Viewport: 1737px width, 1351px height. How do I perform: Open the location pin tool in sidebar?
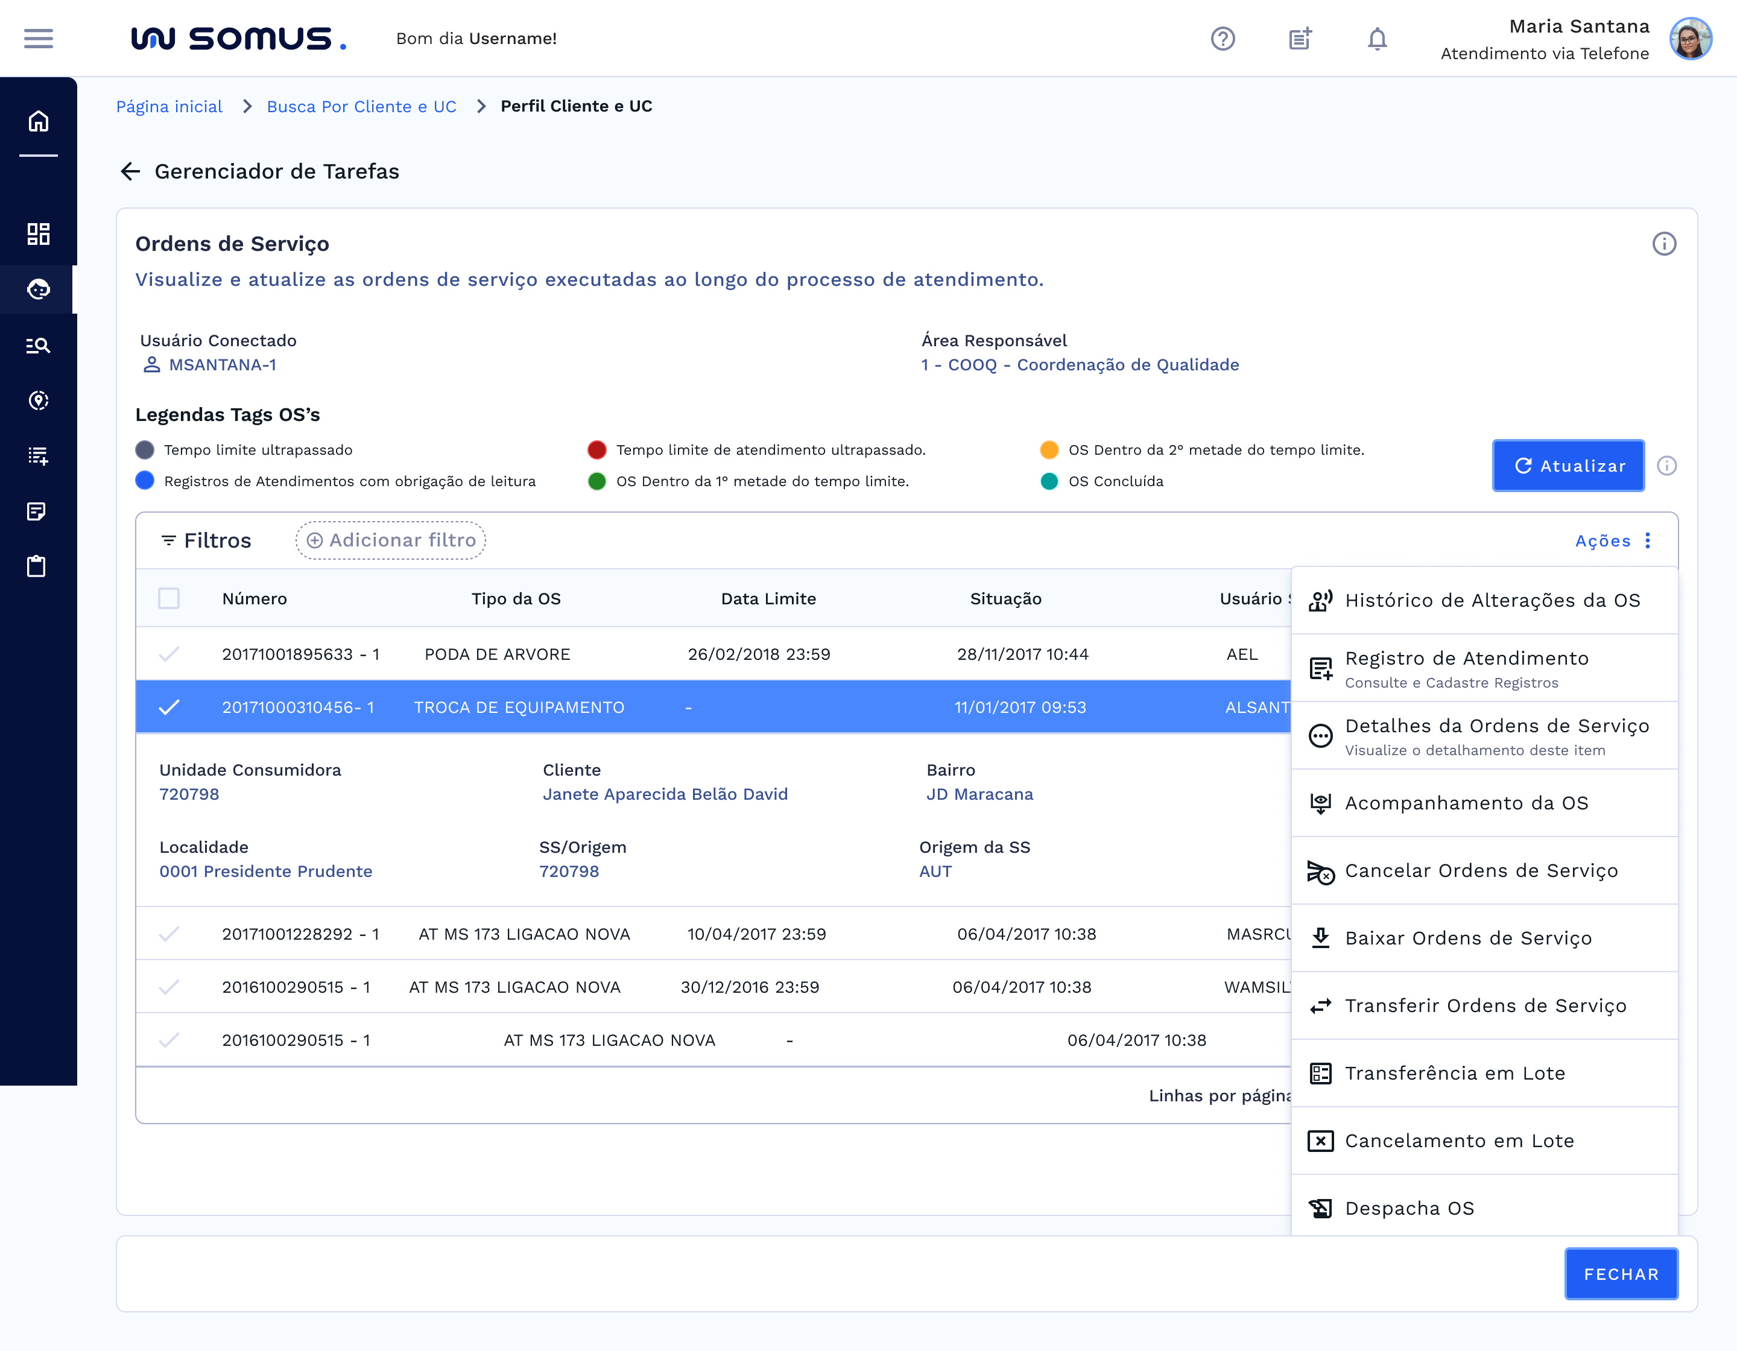click(37, 400)
